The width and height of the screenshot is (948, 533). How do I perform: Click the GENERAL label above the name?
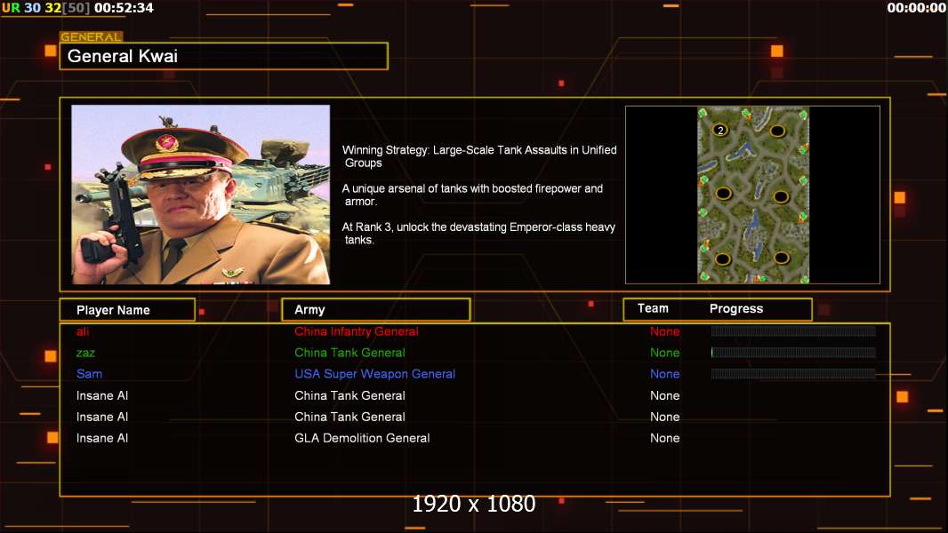coord(91,36)
